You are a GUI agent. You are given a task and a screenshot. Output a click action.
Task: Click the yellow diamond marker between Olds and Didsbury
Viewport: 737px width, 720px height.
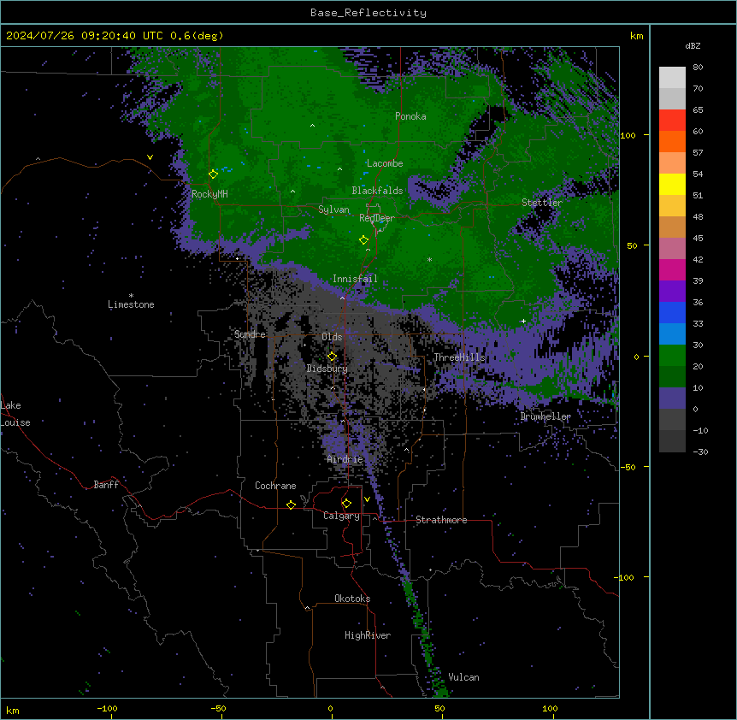point(332,357)
